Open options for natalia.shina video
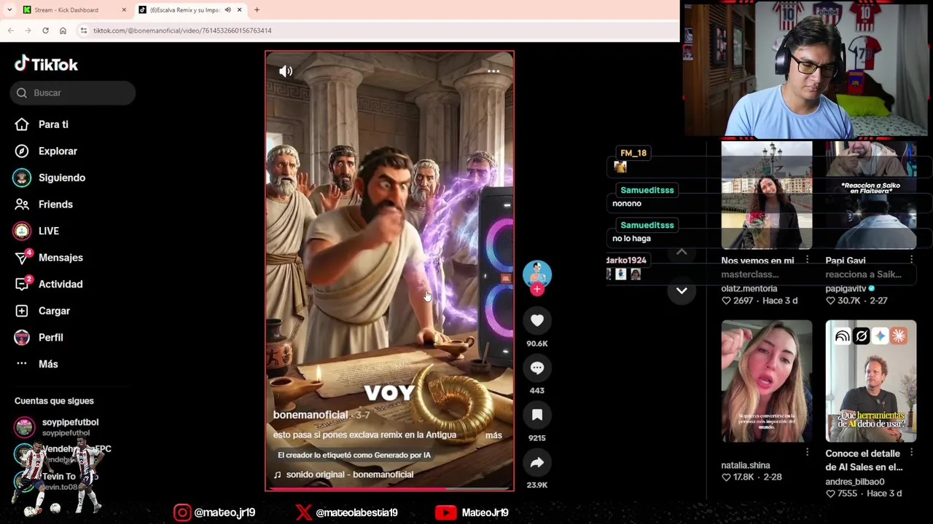Screen dimensions: 933x524 [x=807, y=453]
